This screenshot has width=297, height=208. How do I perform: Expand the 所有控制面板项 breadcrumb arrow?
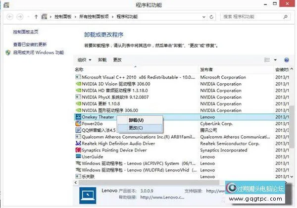(x=113, y=17)
